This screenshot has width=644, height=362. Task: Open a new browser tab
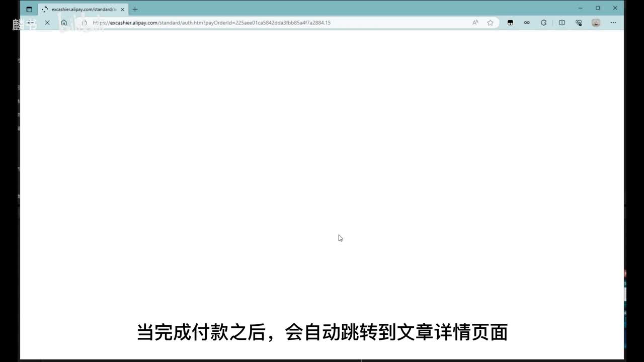(135, 9)
